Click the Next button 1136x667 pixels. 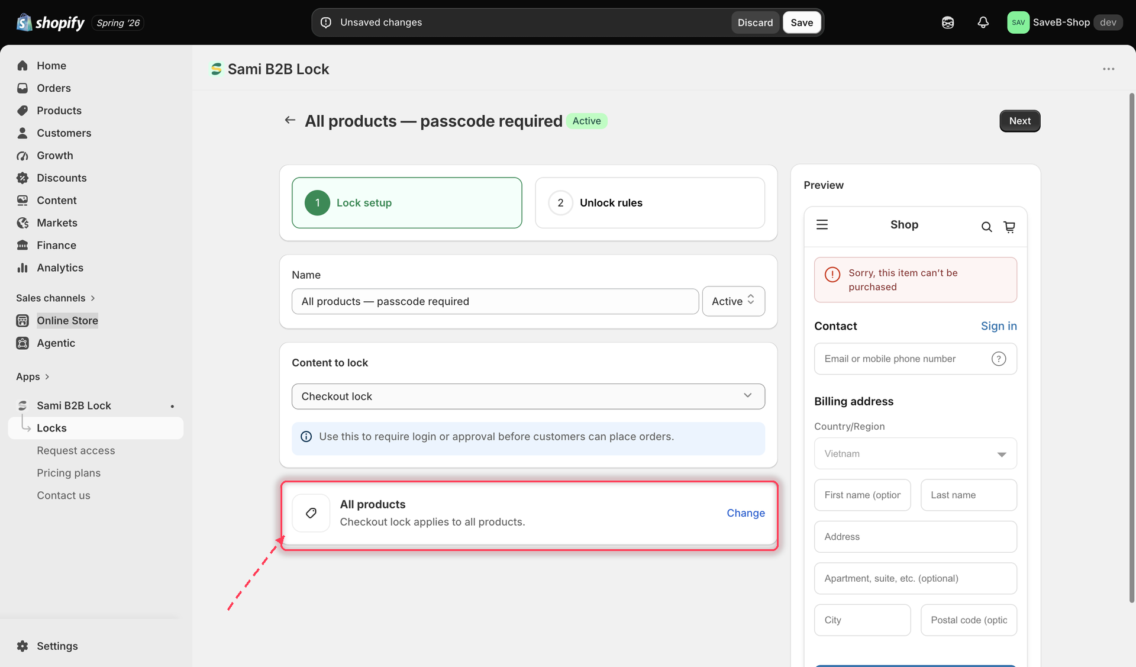(x=1019, y=121)
